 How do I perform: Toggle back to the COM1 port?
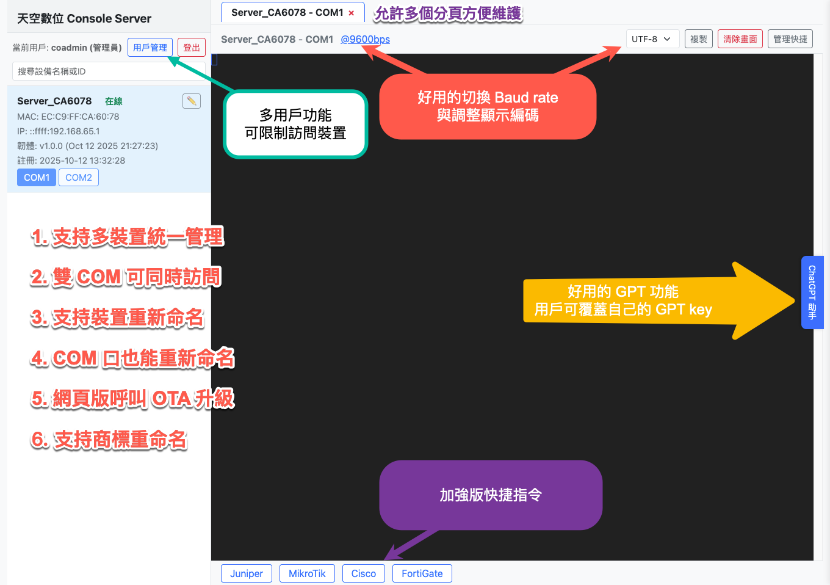tap(36, 177)
